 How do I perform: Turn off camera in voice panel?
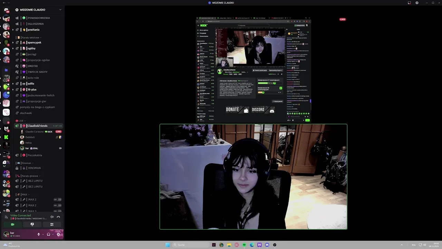tap(13, 224)
